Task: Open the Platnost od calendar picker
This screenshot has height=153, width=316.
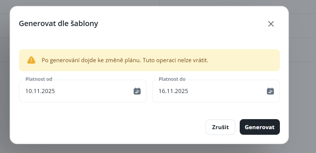Action: (137, 91)
